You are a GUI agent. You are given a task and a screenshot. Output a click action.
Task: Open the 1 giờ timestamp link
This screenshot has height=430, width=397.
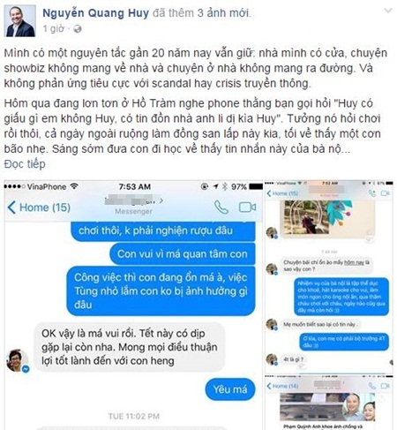(x=53, y=29)
